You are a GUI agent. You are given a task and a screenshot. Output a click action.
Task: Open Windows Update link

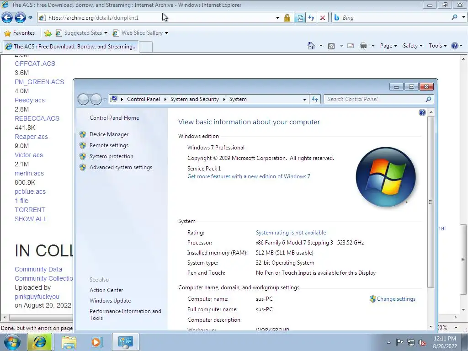click(x=110, y=301)
